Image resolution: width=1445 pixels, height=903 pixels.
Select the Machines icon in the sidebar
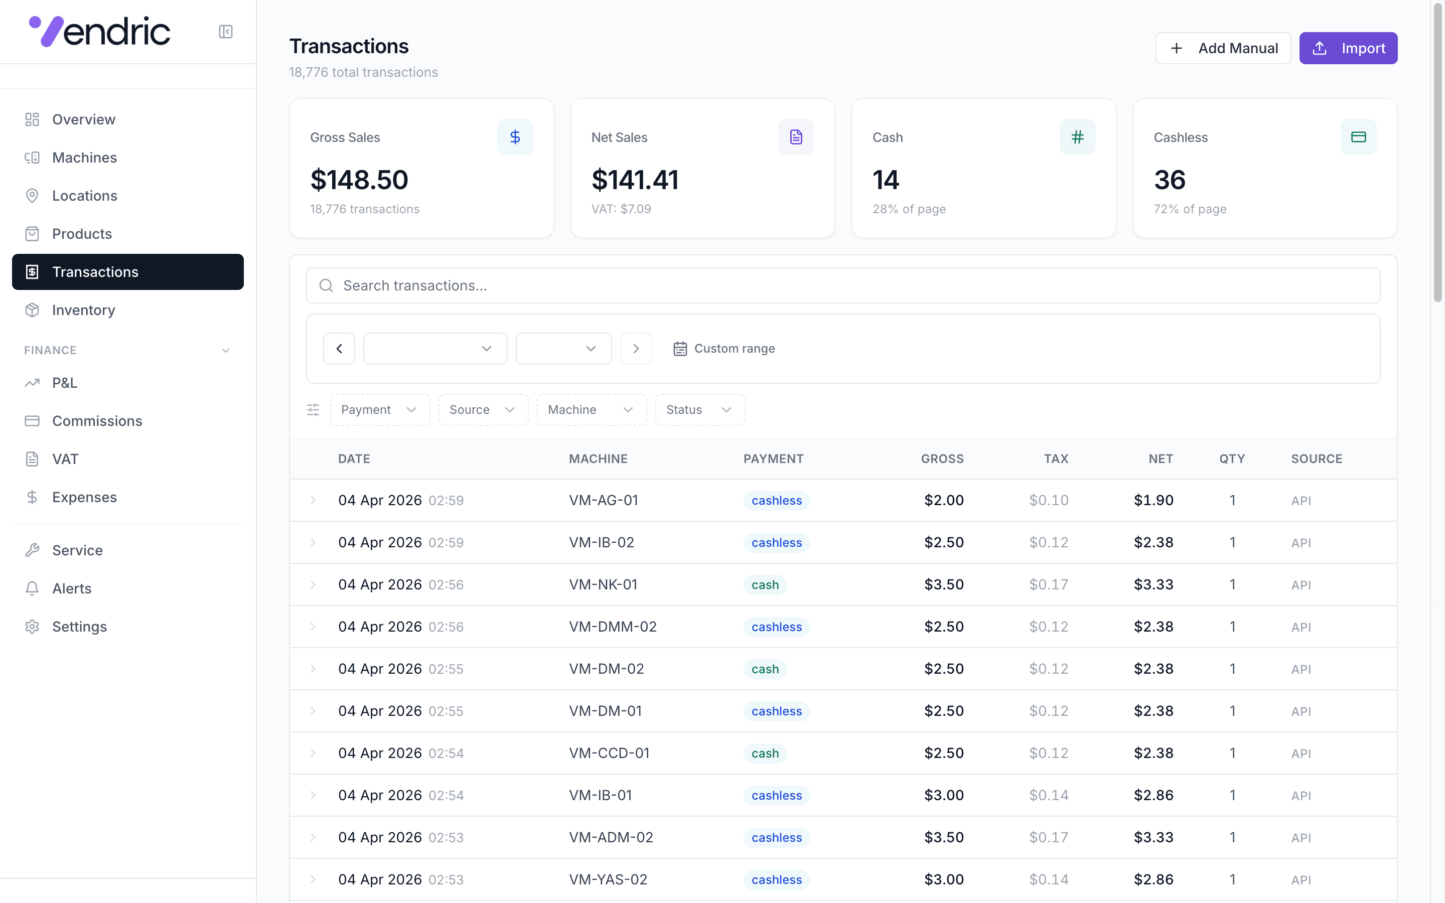point(32,157)
